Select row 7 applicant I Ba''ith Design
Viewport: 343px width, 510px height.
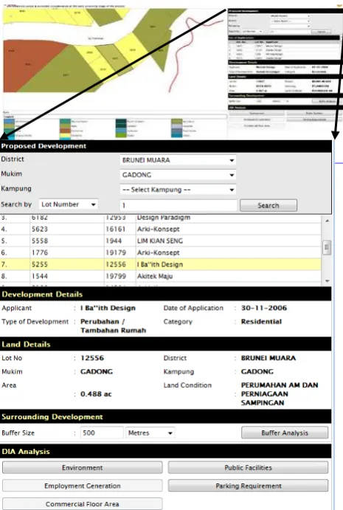(160, 264)
